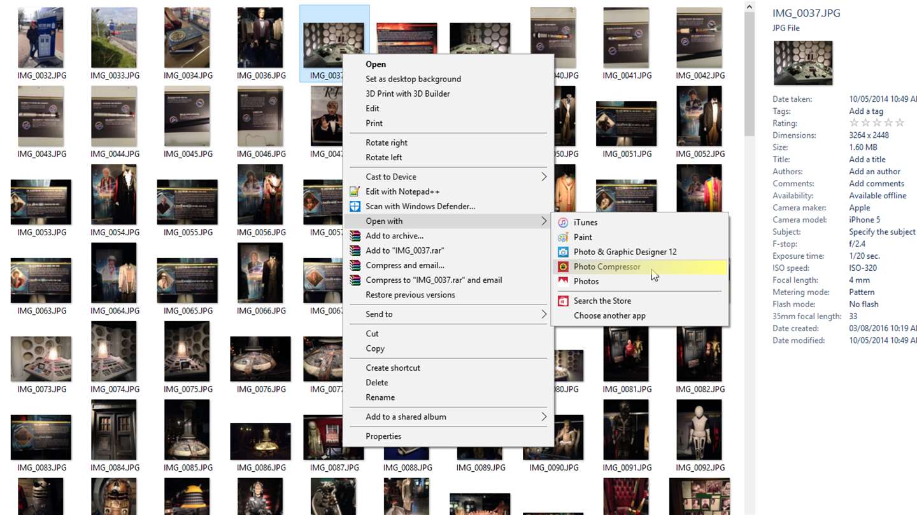Click Specify the subject field
Image resolution: width=917 pixels, height=515 pixels.
[x=882, y=232]
